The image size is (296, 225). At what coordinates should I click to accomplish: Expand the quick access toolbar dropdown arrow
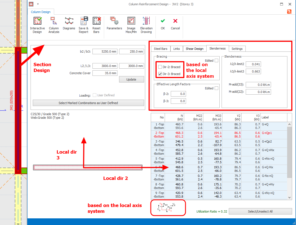[x=38, y=4]
